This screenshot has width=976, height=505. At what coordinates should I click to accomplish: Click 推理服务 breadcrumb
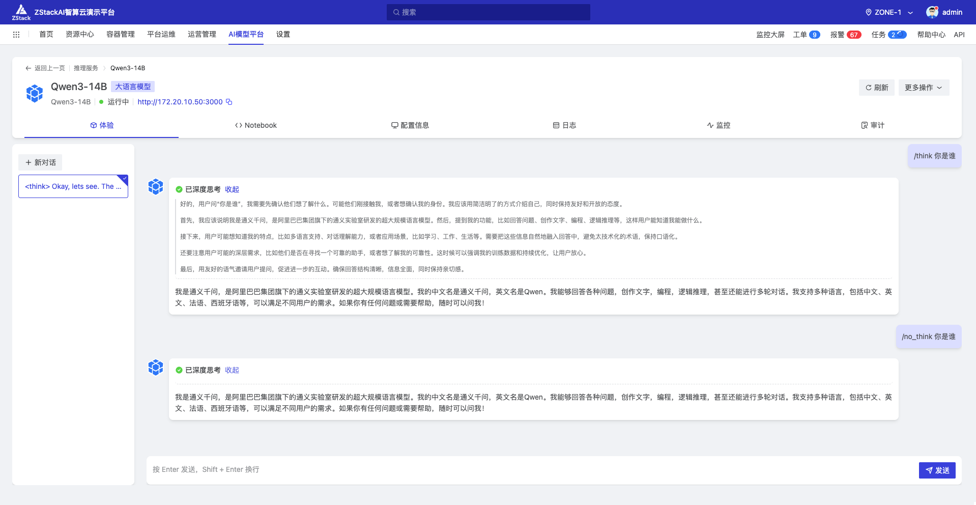coord(86,68)
